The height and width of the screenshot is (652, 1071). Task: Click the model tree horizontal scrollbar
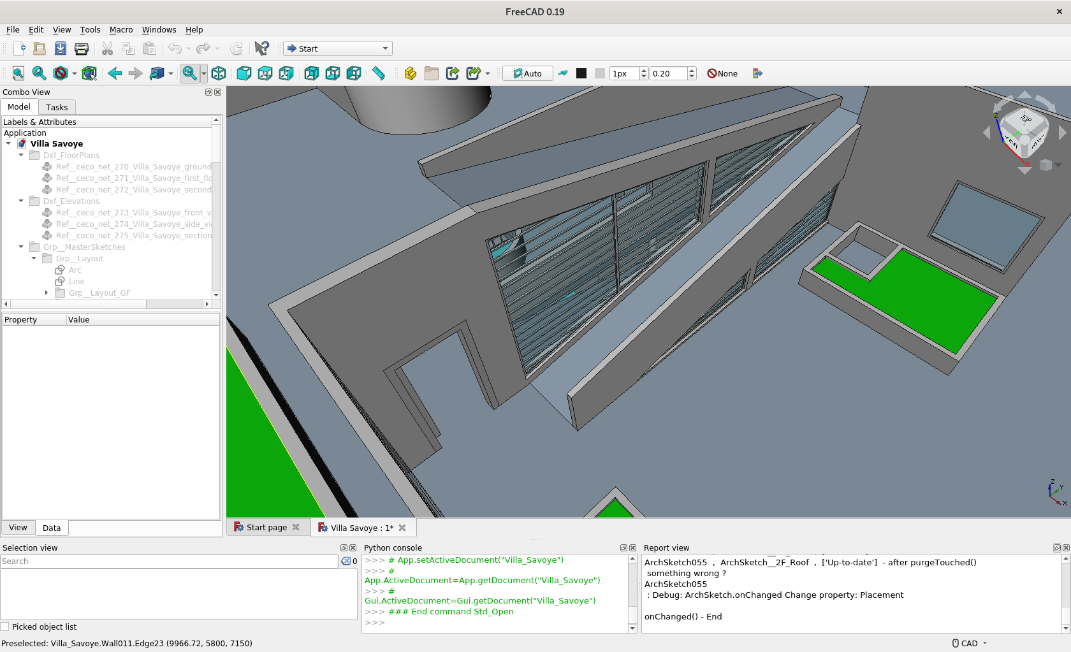(x=106, y=304)
